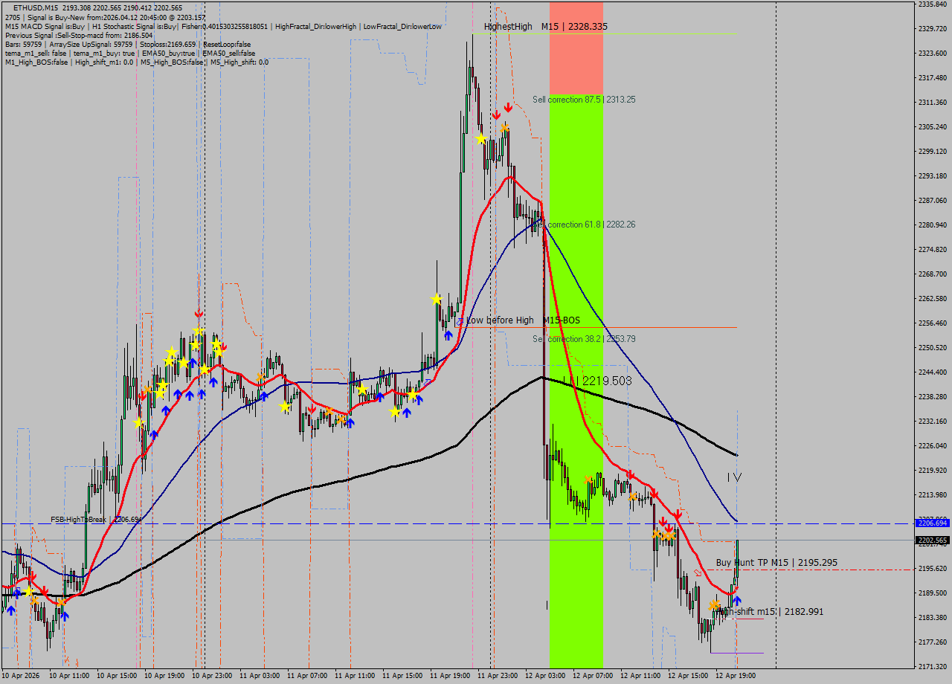The image size is (952, 684).
Task: Click the blue up arrow beside Low before High label
Action: pyautogui.click(x=448, y=335)
